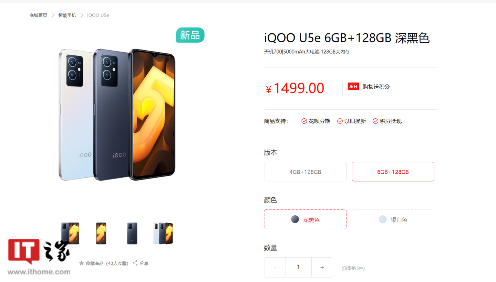View the orange front-screen-only thumbnail
This screenshot has width=496, height=282.
[x=101, y=234]
